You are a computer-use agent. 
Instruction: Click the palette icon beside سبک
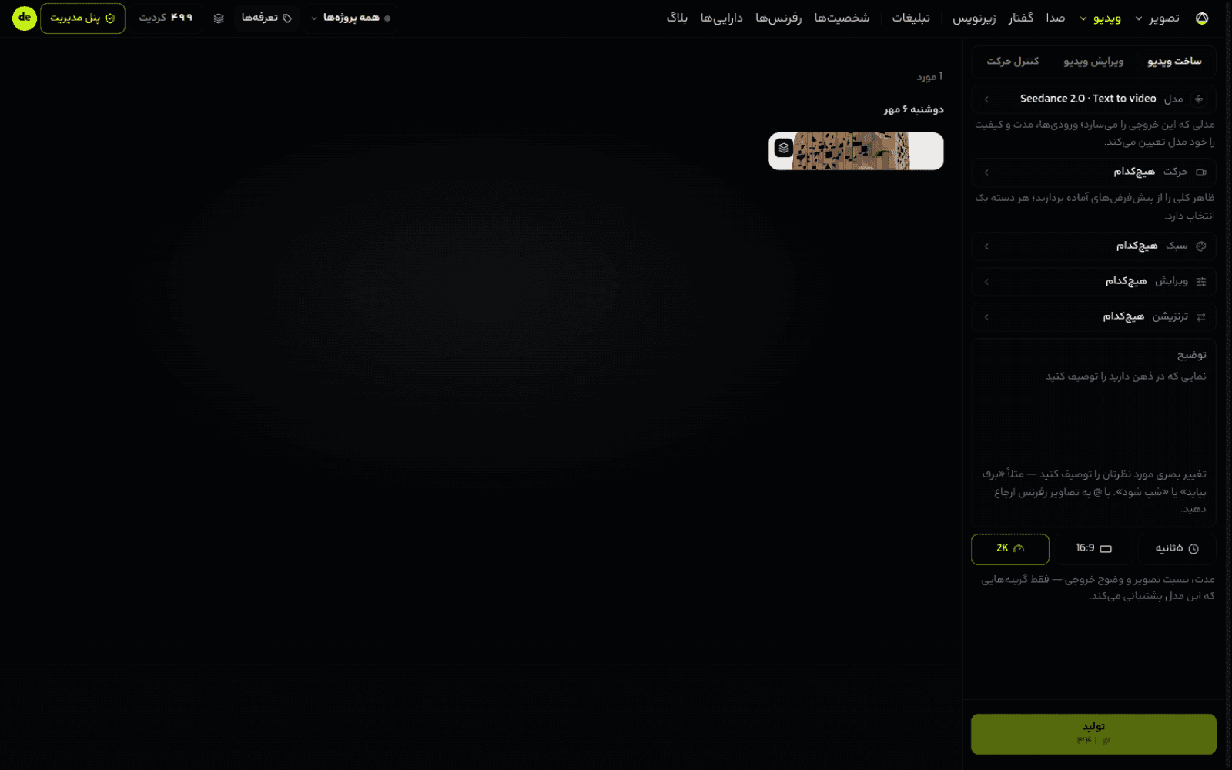[x=1201, y=246]
